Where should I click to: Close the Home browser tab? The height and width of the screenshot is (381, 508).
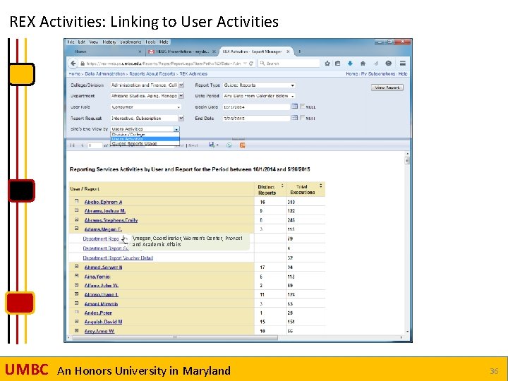pyautogui.click(x=140, y=52)
